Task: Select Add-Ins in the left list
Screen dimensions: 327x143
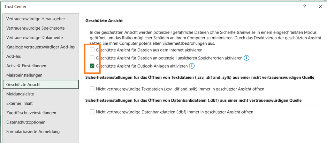Action: 14,56
